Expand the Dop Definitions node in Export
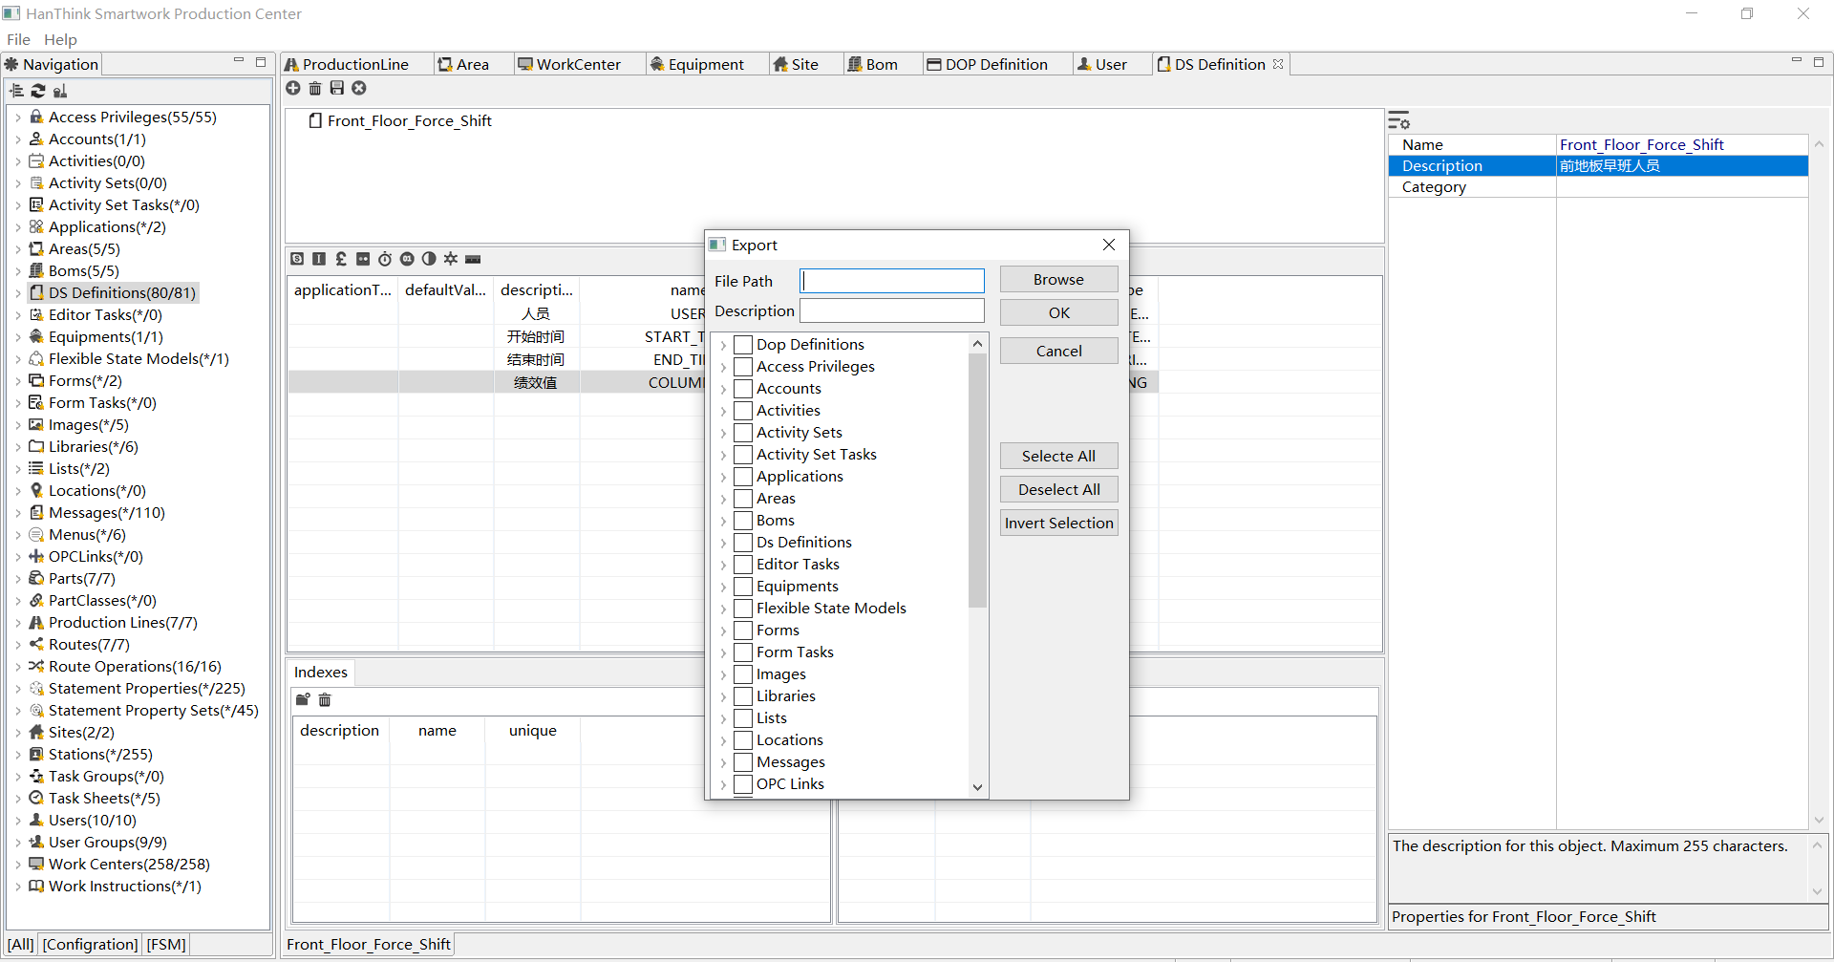This screenshot has width=1834, height=962. (x=723, y=345)
